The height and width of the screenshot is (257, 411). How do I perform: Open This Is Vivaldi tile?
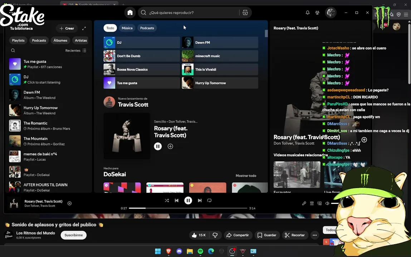tap(220, 70)
